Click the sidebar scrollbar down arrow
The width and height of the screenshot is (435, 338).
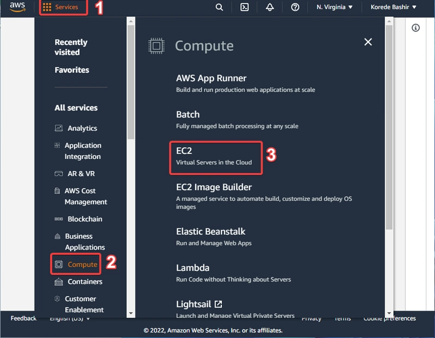click(x=131, y=314)
